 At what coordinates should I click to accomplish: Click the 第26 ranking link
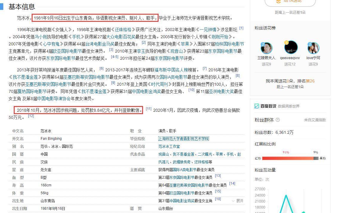(x=310, y=81)
